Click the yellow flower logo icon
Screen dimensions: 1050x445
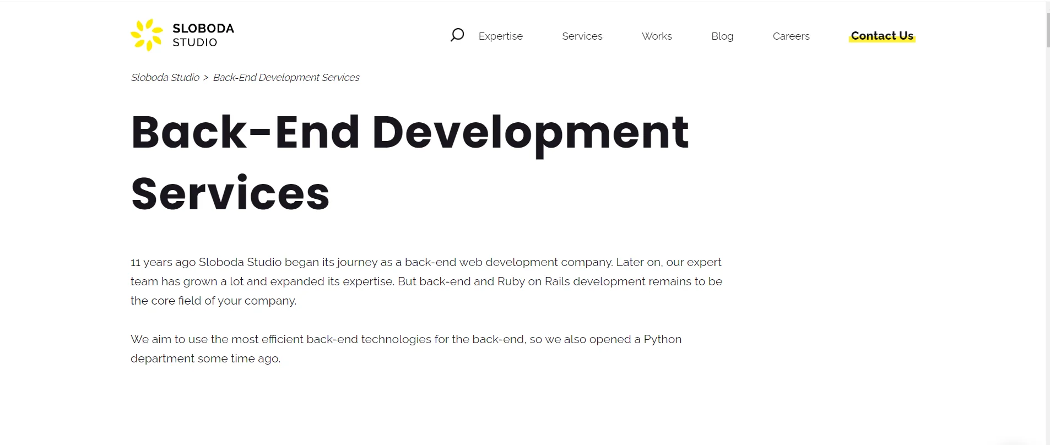[x=147, y=35]
